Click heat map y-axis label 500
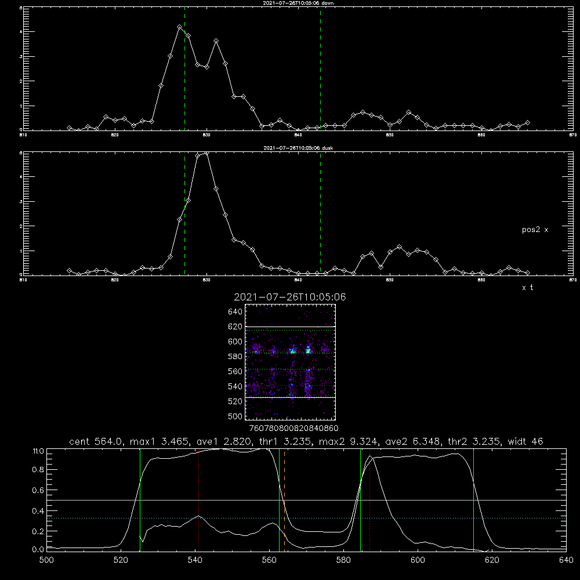Screen dimensions: 580x580 pos(235,416)
